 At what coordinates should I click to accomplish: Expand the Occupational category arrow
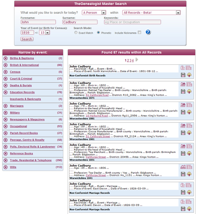coord(5,126)
